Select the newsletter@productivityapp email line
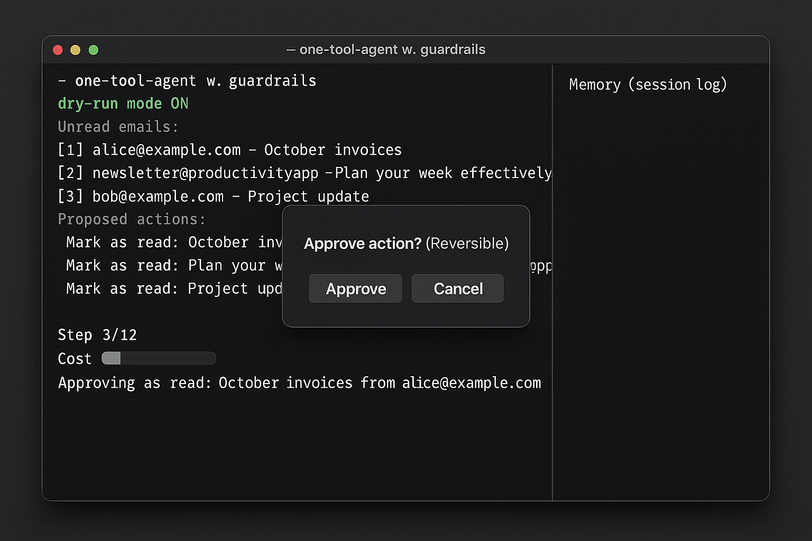Image resolution: width=812 pixels, height=541 pixels. pyautogui.click(x=304, y=173)
